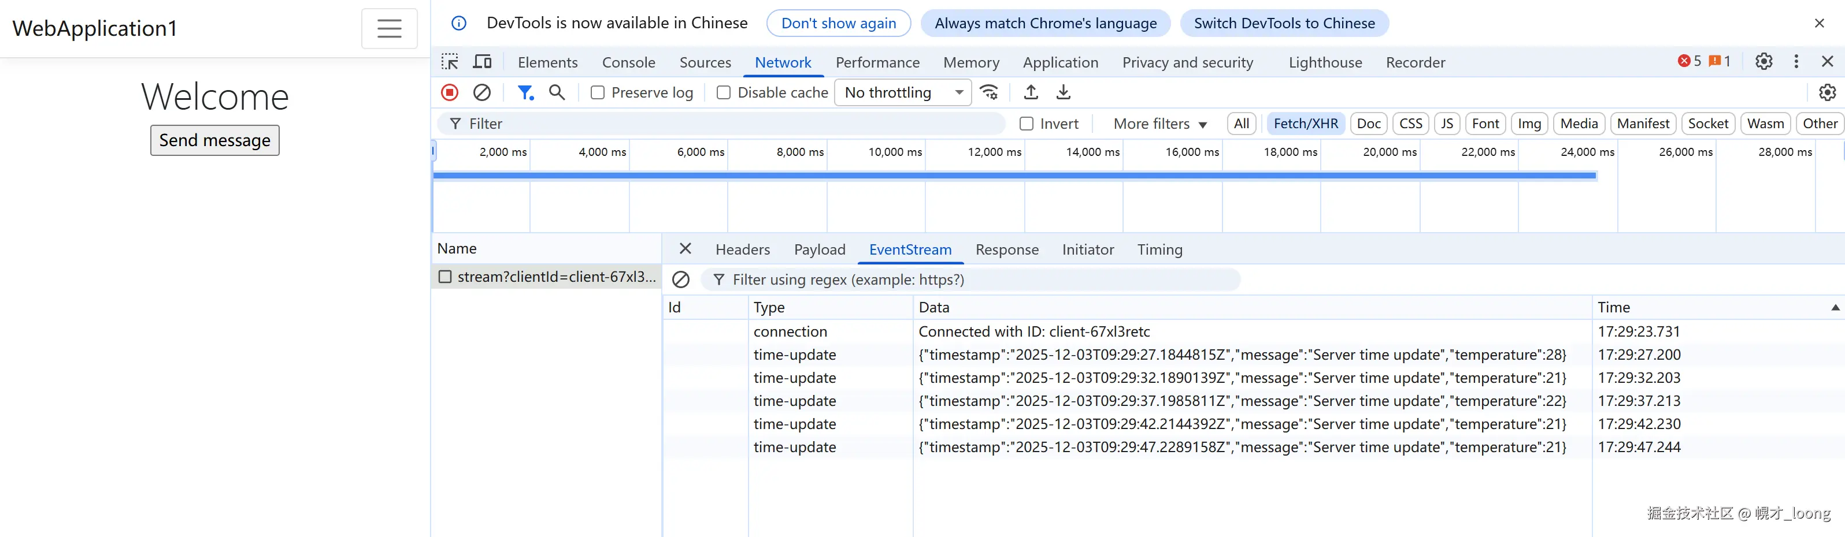Click Switch DevTools to Chinese

[x=1284, y=23]
